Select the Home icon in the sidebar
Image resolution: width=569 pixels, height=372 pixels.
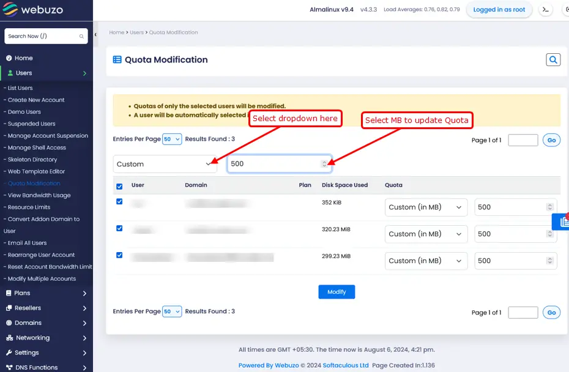tap(9, 58)
